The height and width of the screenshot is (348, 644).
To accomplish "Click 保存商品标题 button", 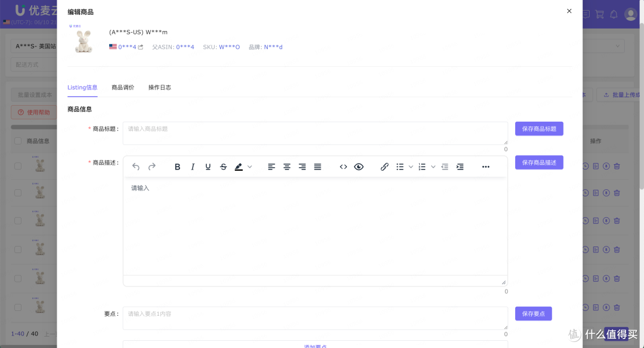I will [x=539, y=129].
